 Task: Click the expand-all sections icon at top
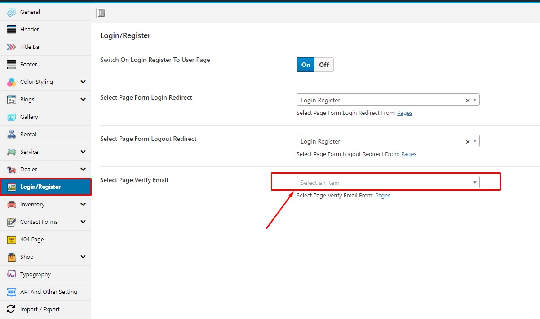101,13
